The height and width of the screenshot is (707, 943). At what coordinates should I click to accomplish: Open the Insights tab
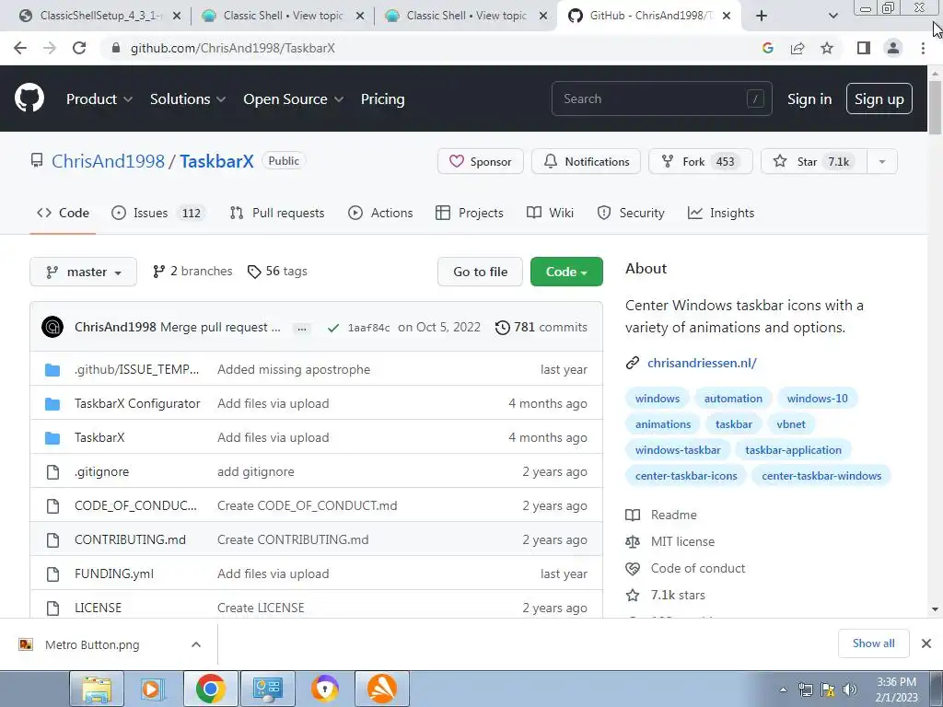721,213
